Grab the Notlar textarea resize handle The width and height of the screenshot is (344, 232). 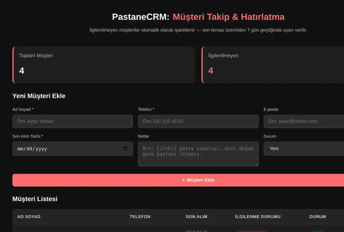257,164
